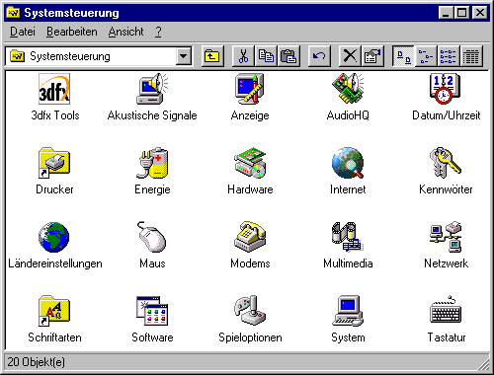
Task: Open the Drucker folder shortcut
Action: click(x=54, y=163)
